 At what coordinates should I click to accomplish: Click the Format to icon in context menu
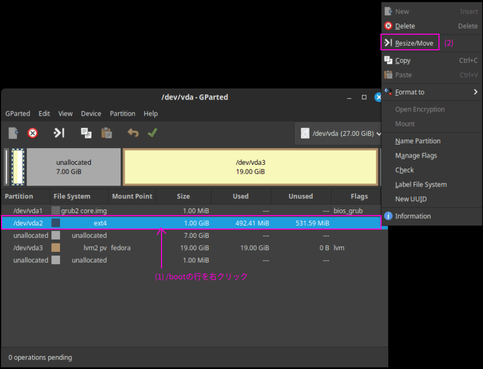(388, 91)
